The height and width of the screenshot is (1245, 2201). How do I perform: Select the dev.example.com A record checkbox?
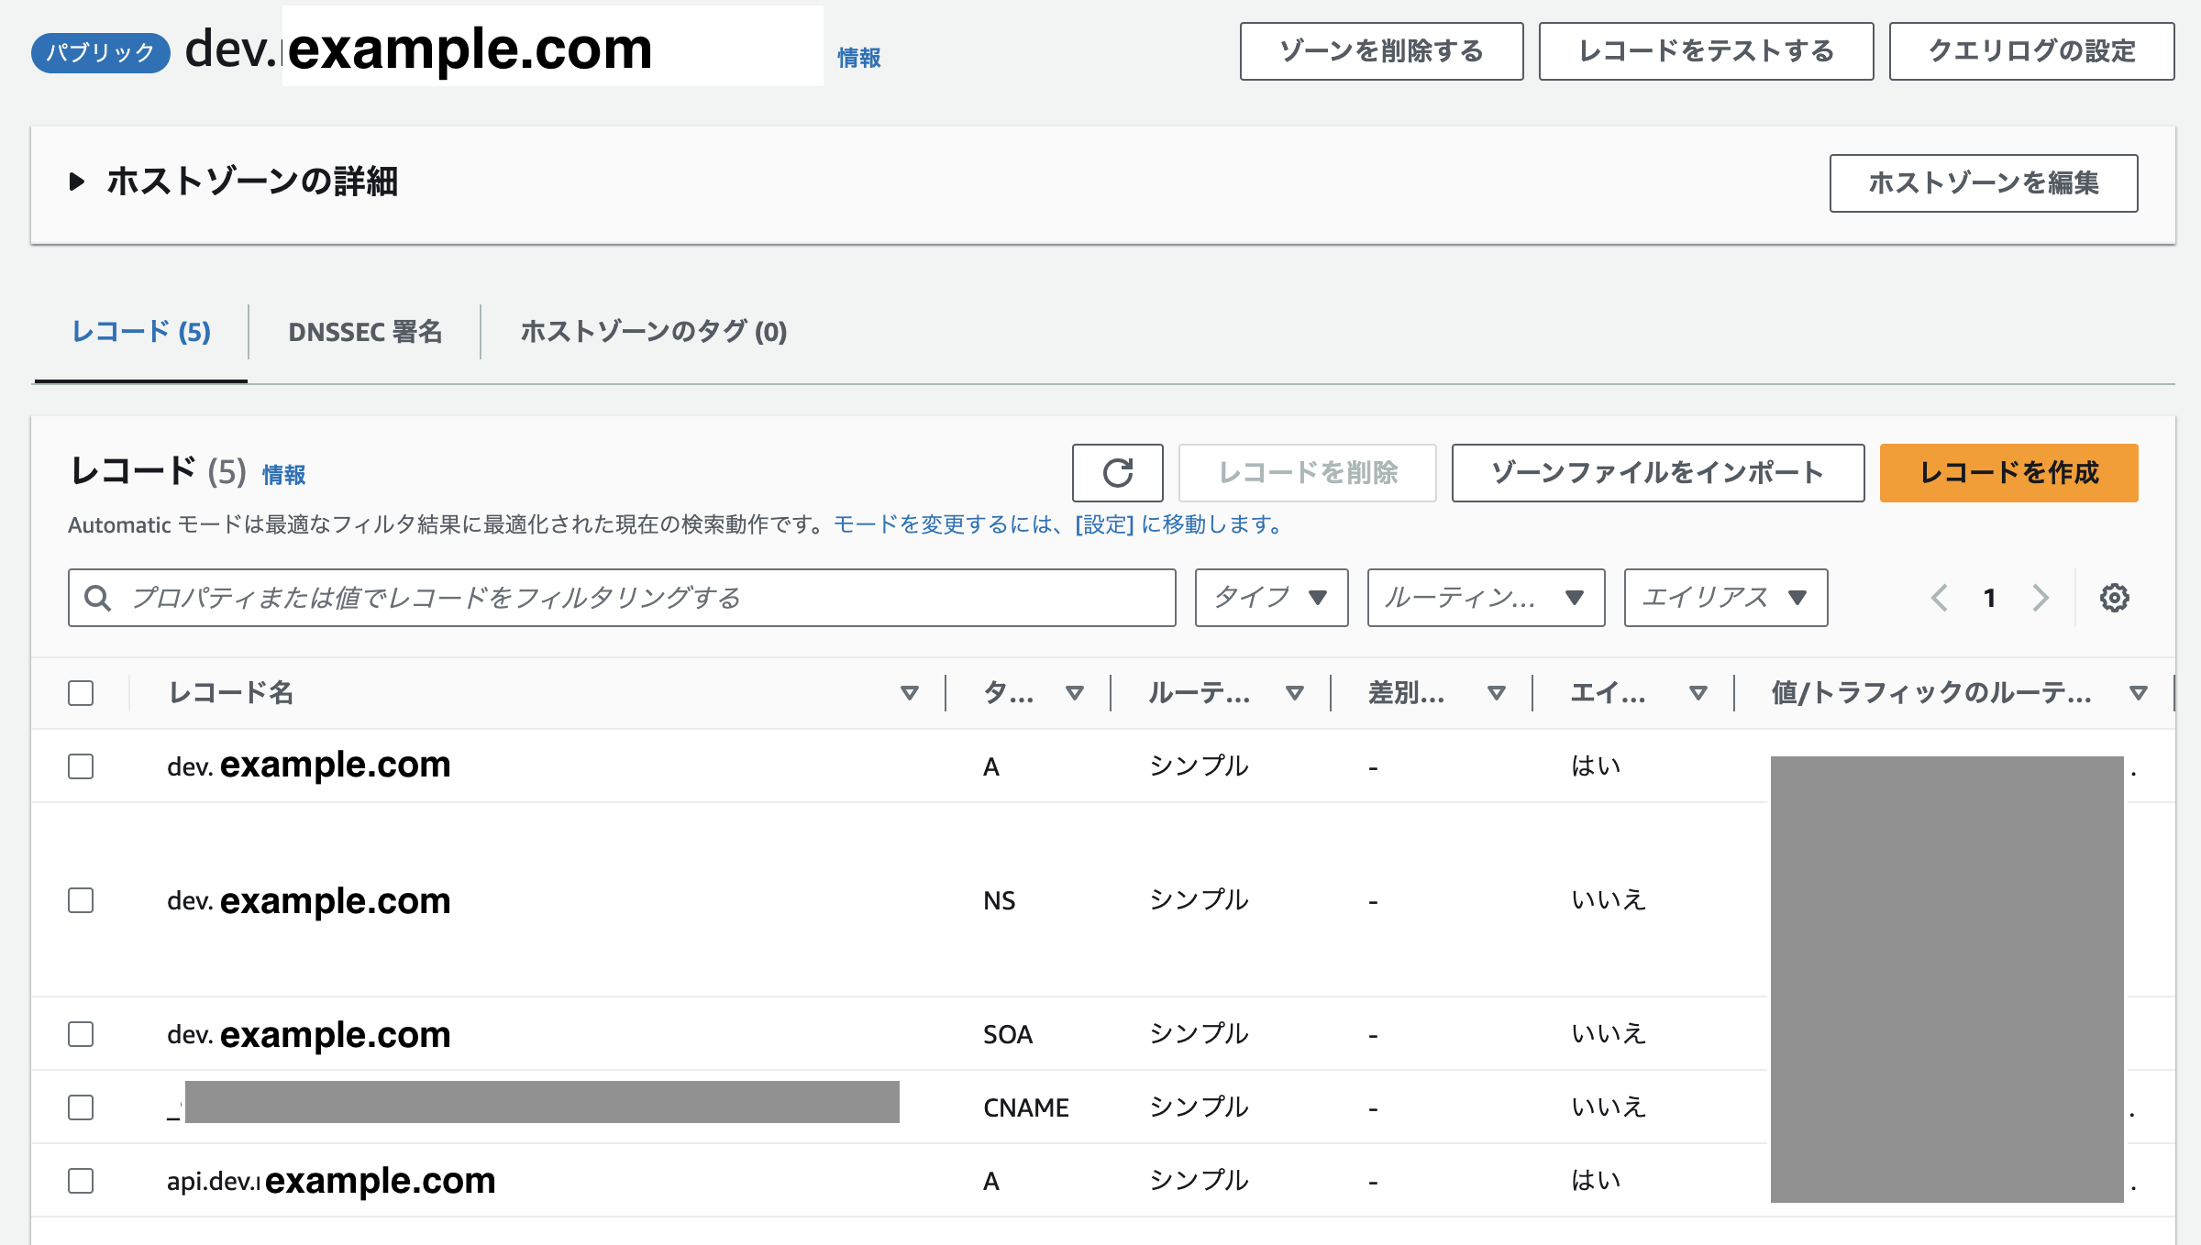point(81,766)
